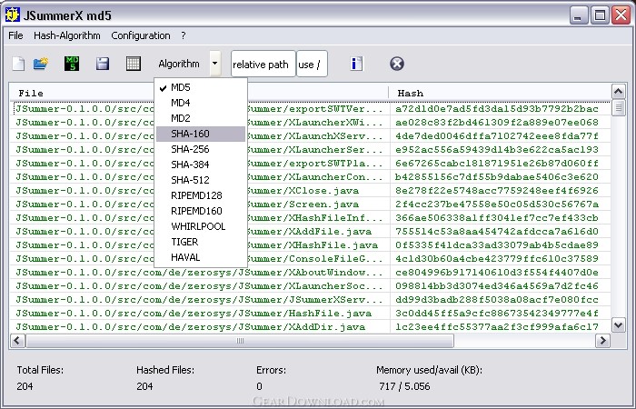Screen dimensions: 636x409
Task: Select SHA-256 in the dropdown list
Action: tap(201, 149)
